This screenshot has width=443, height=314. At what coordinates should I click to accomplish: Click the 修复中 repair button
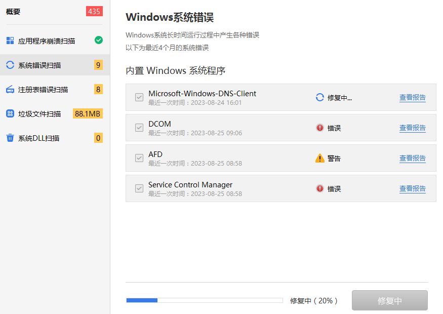pos(389,300)
